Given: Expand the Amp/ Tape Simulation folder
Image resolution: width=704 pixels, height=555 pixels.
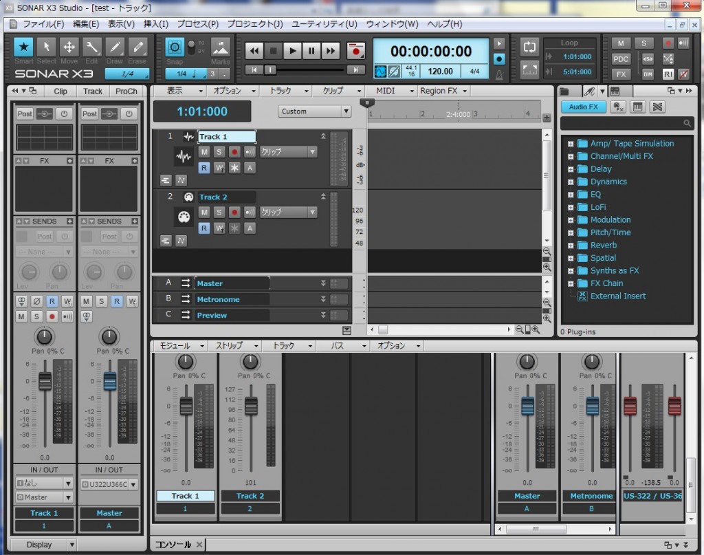Looking at the screenshot, I should coord(570,144).
